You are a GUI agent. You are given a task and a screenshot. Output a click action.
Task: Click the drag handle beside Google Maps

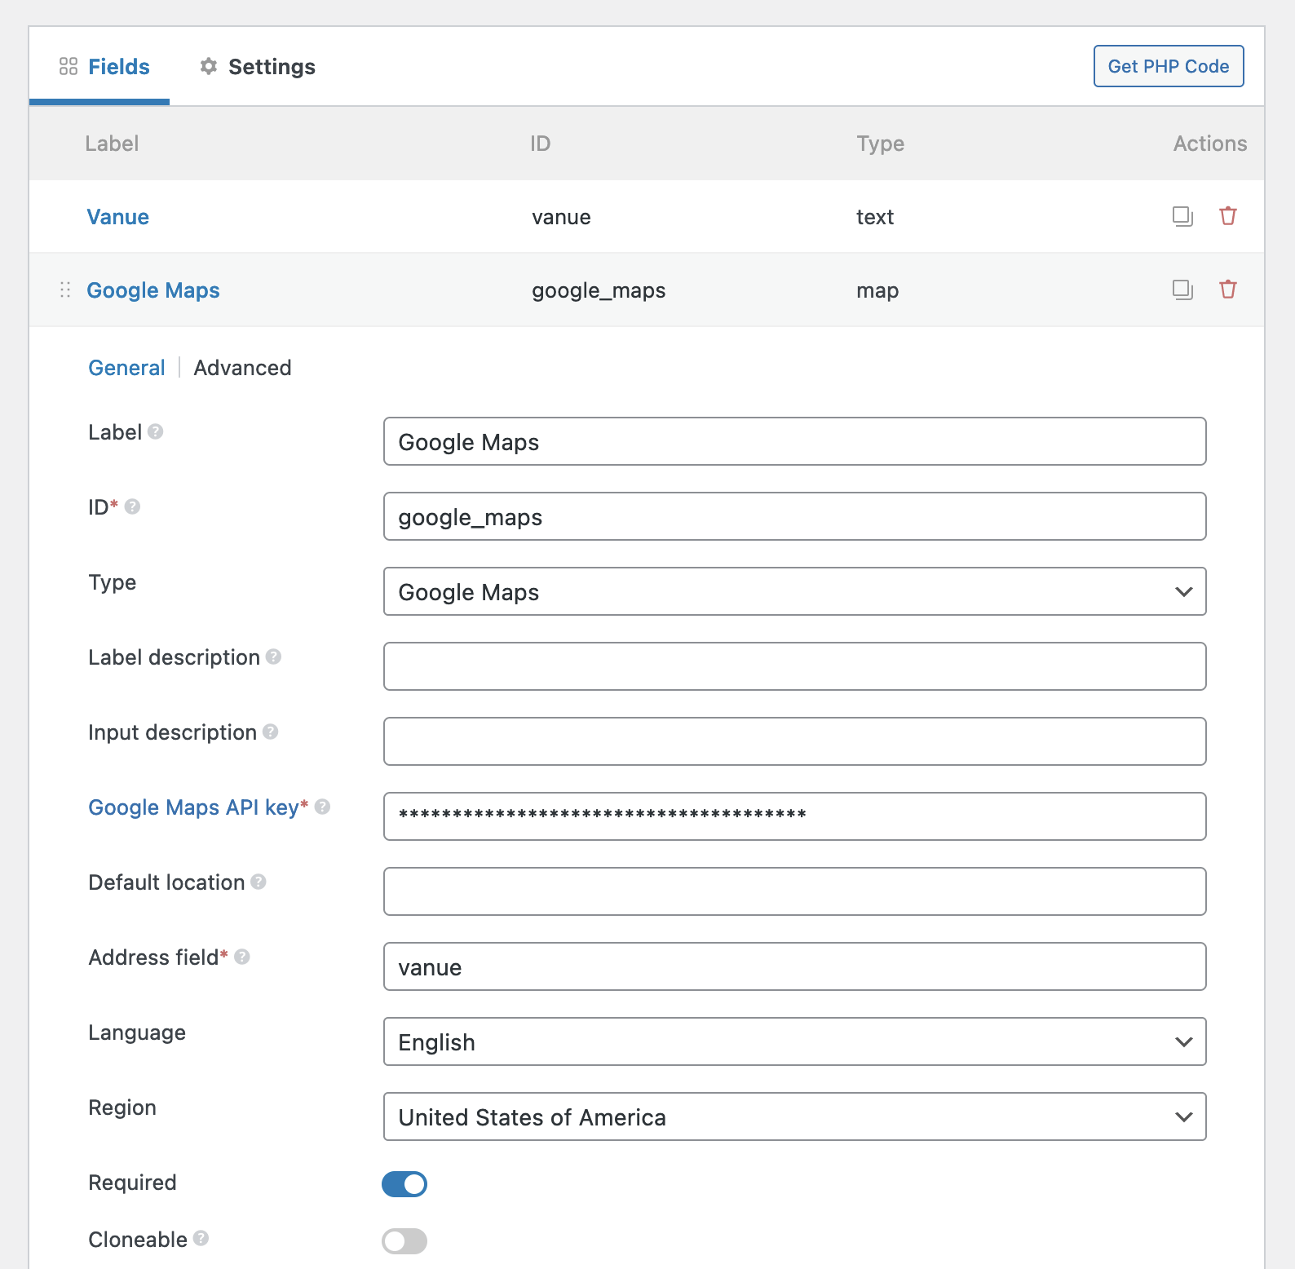click(65, 290)
